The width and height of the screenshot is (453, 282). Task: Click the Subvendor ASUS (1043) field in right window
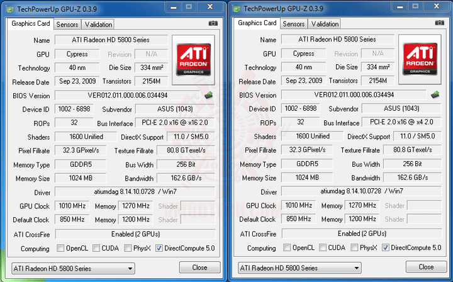(x=401, y=108)
